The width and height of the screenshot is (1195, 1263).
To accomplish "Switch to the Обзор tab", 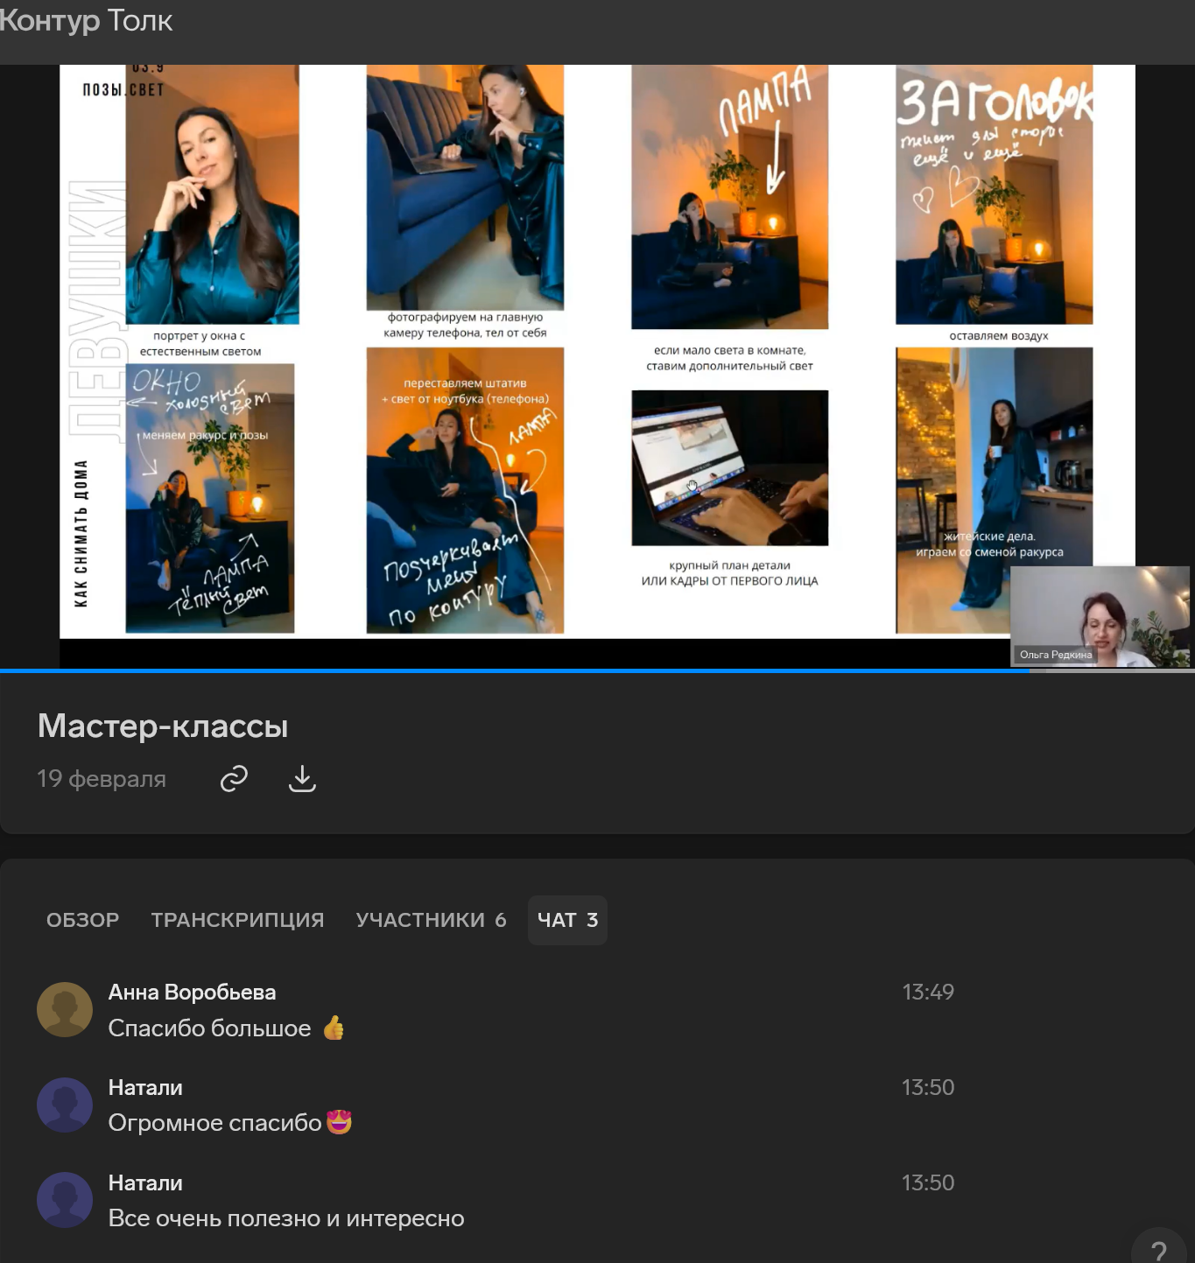I will 82,920.
